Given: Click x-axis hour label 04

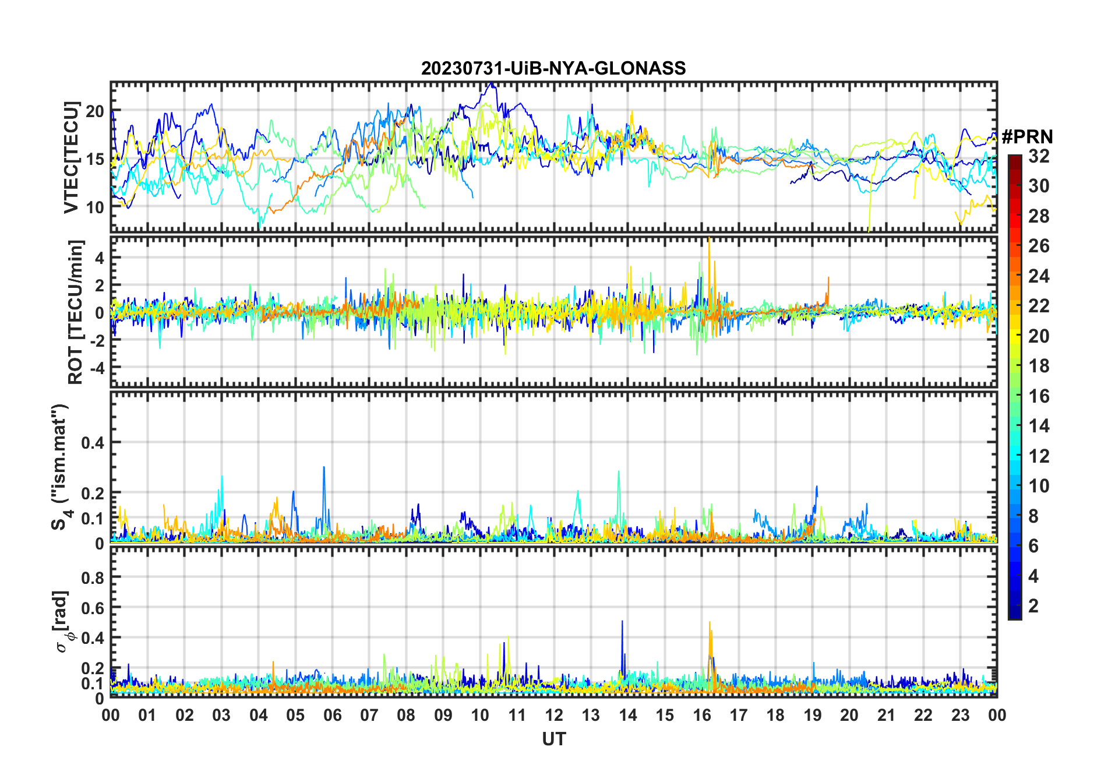Looking at the screenshot, I should coord(259,715).
